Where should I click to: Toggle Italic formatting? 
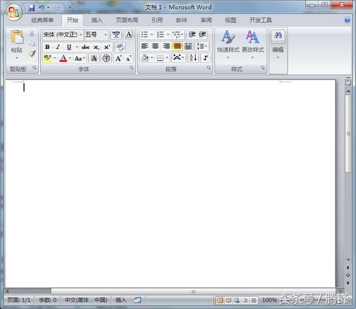(57, 47)
